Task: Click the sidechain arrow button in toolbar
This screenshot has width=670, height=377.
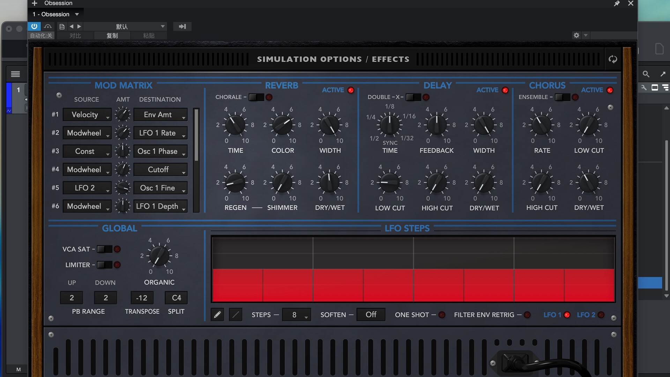Action: (x=182, y=26)
